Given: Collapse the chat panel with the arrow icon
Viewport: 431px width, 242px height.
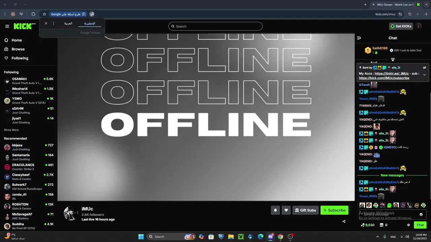Looking at the screenshot, I should (x=359, y=38).
